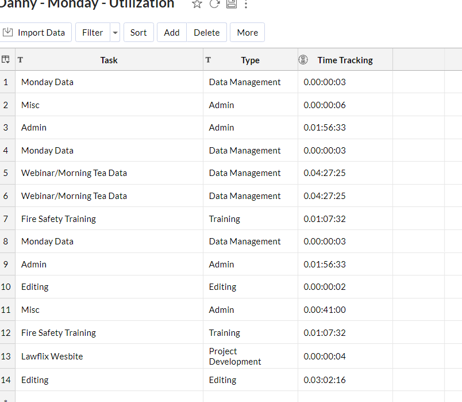Screen dimensions: 462x402
Task: Click the time 0.01:56:33 in row 9
Action: click(325, 265)
